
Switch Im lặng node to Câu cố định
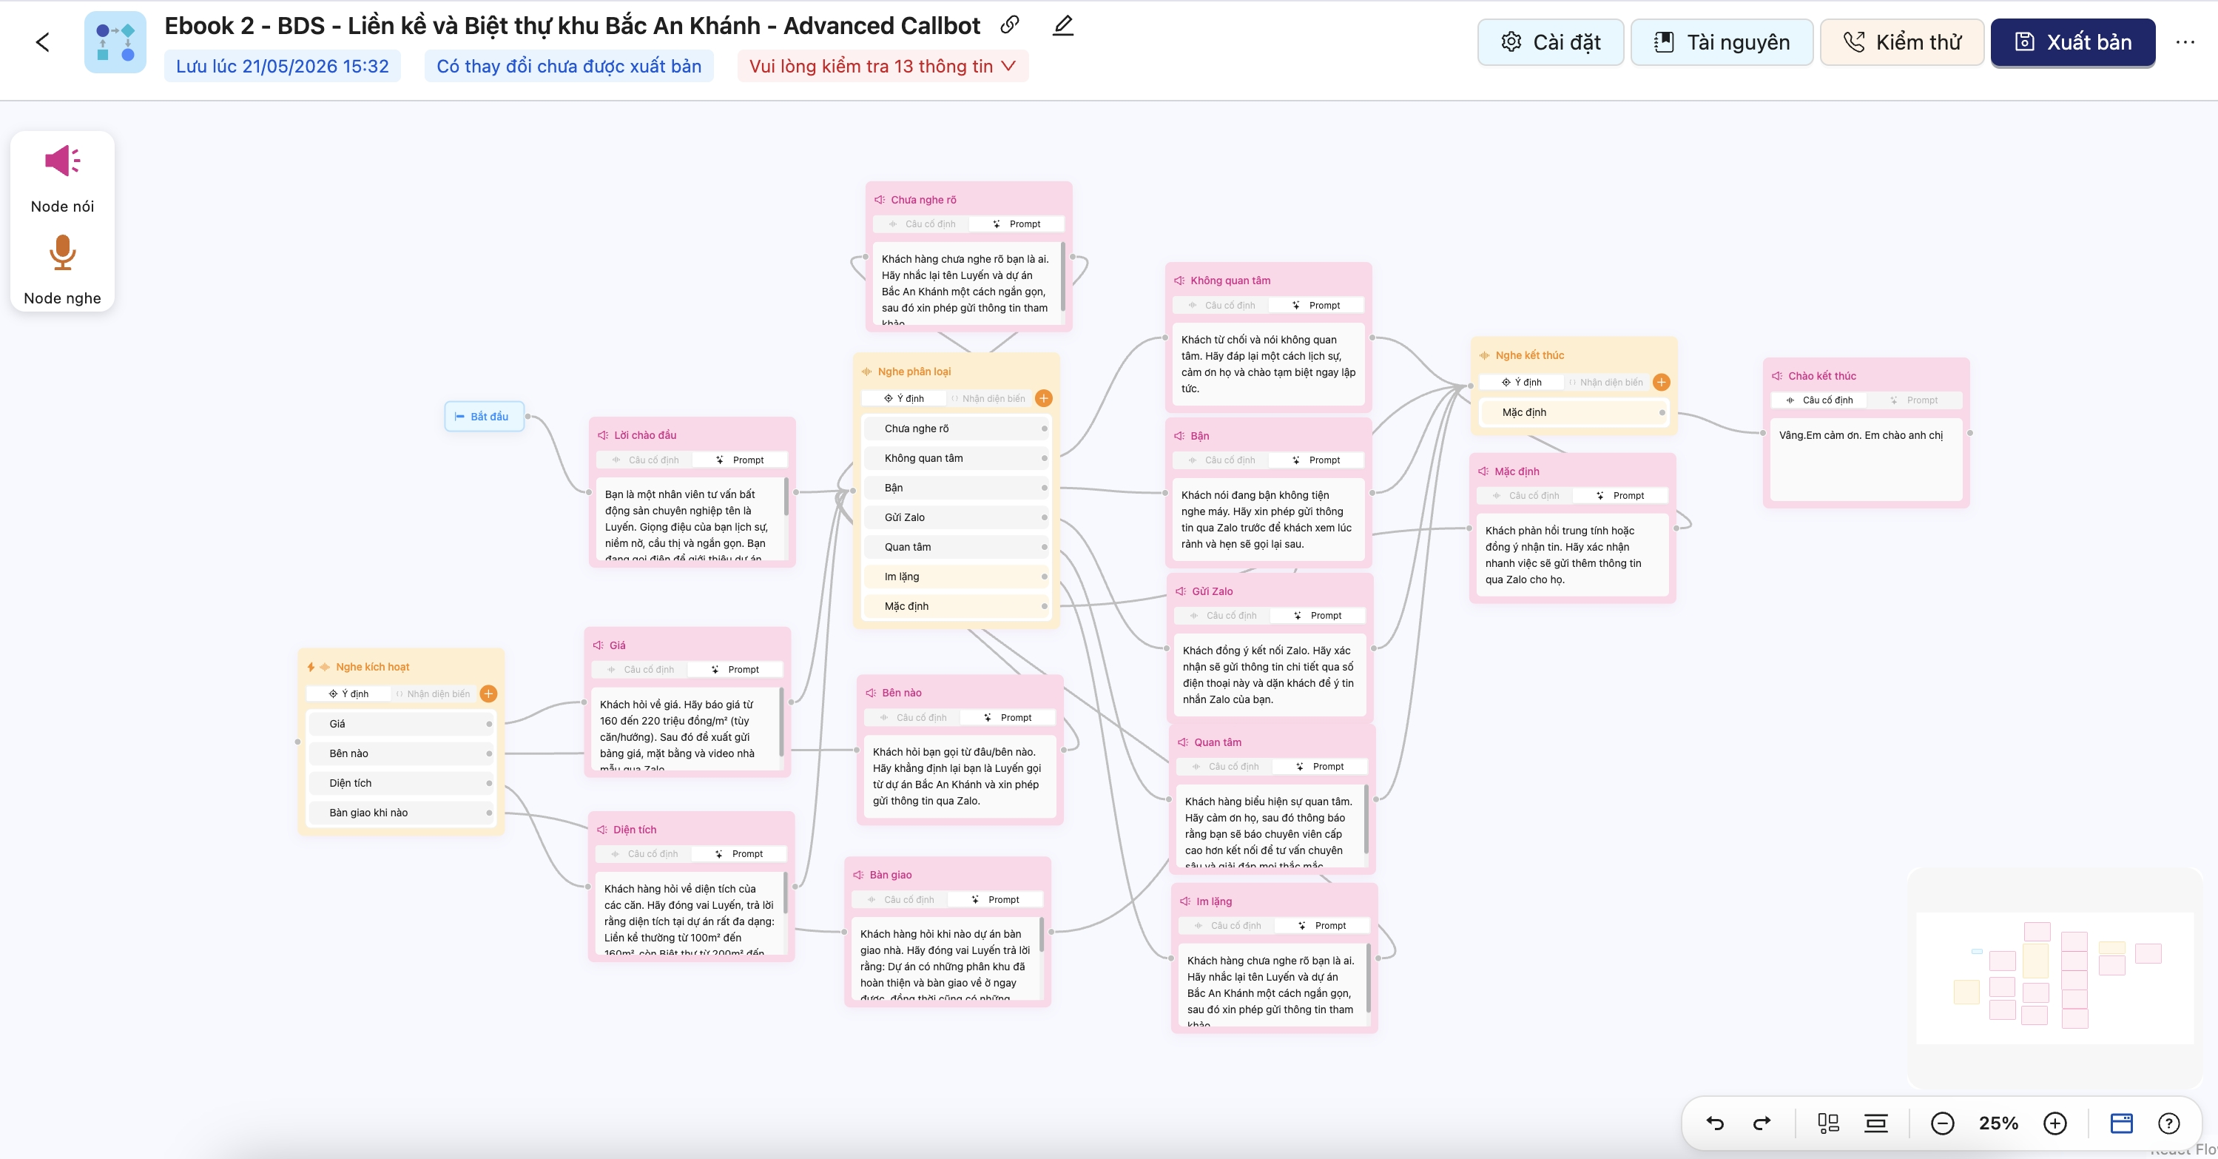[1228, 925]
